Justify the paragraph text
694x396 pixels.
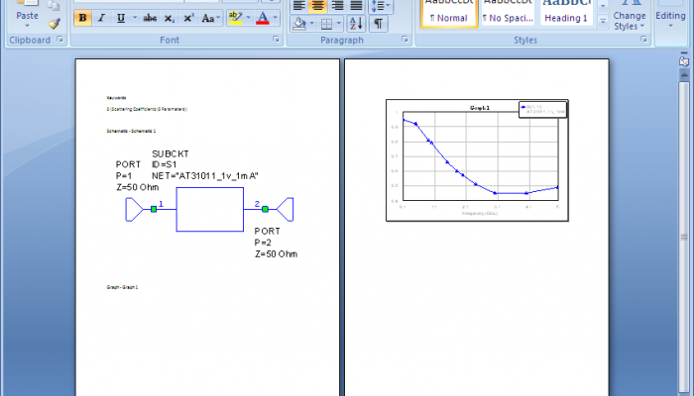pyautogui.click(x=356, y=5)
